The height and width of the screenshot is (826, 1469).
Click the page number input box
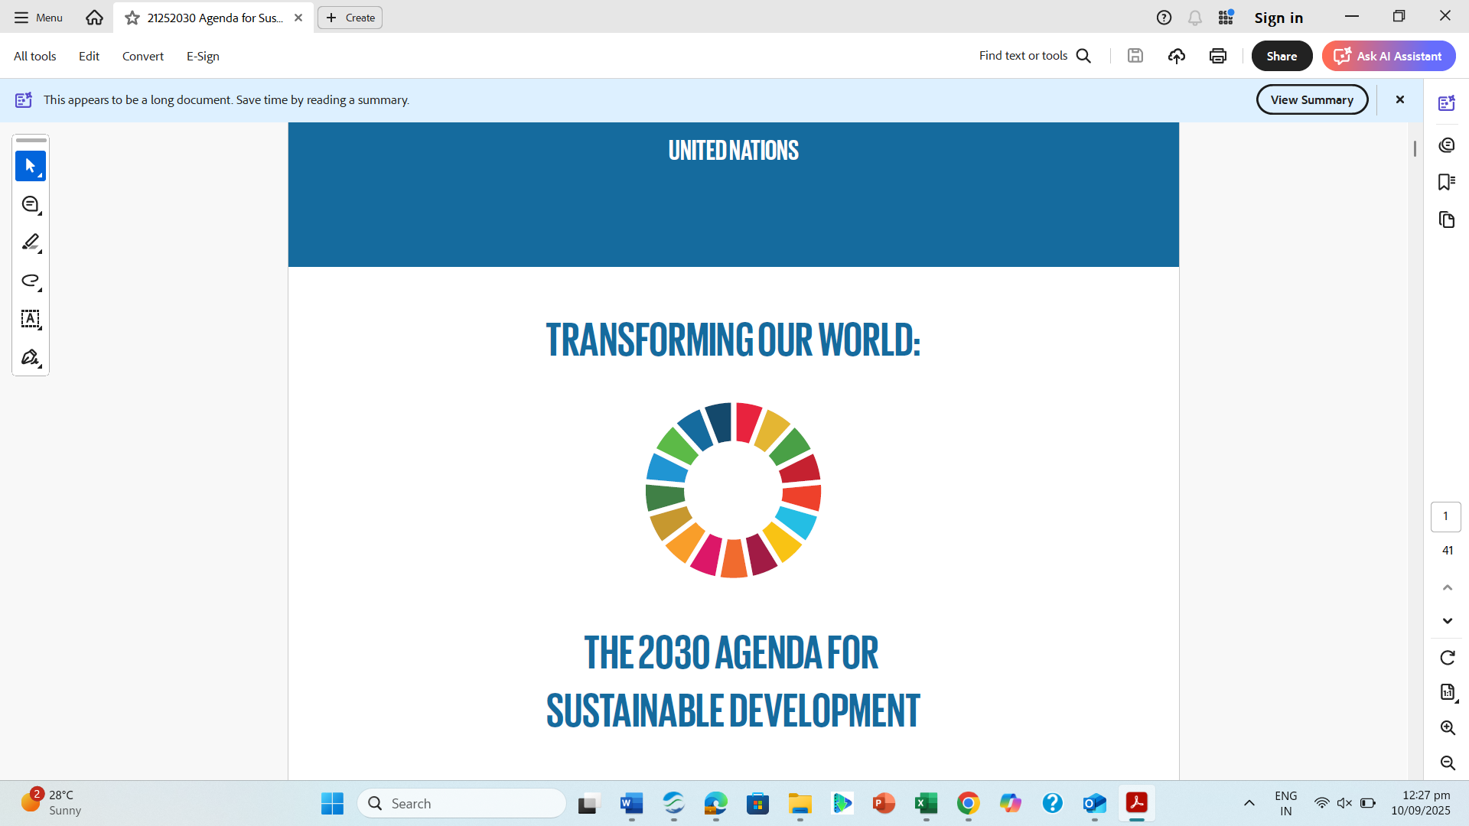(x=1445, y=516)
